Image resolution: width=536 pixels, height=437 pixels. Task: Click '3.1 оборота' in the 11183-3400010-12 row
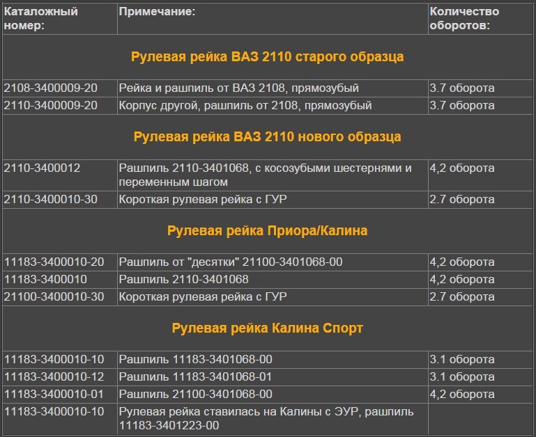tap(462, 377)
